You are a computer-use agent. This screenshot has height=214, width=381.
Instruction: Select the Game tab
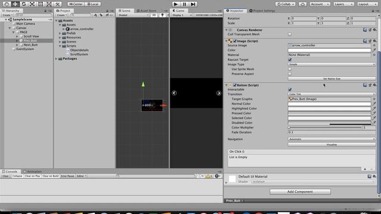[x=179, y=11]
